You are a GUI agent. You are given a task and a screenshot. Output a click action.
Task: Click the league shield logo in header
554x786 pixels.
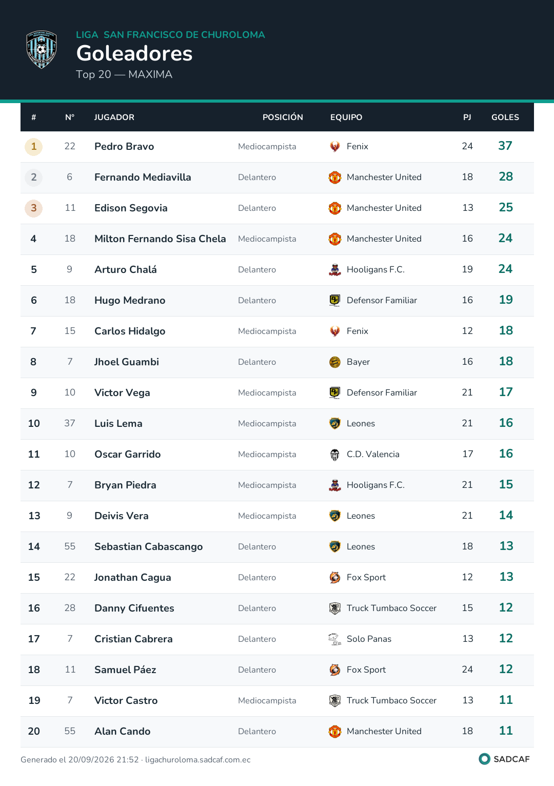click(42, 49)
